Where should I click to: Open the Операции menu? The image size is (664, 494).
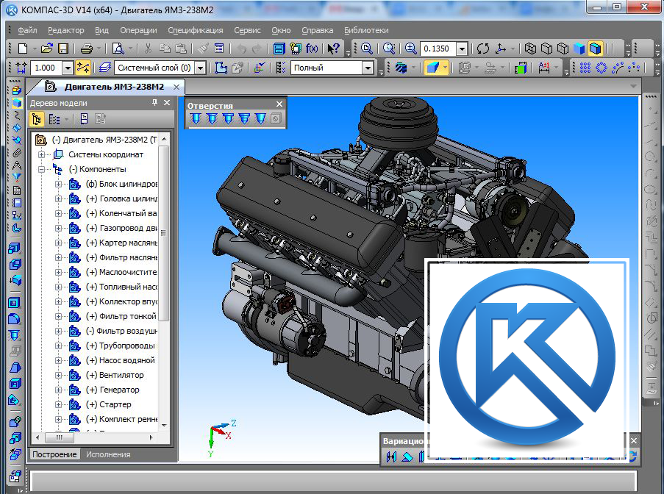[138, 30]
